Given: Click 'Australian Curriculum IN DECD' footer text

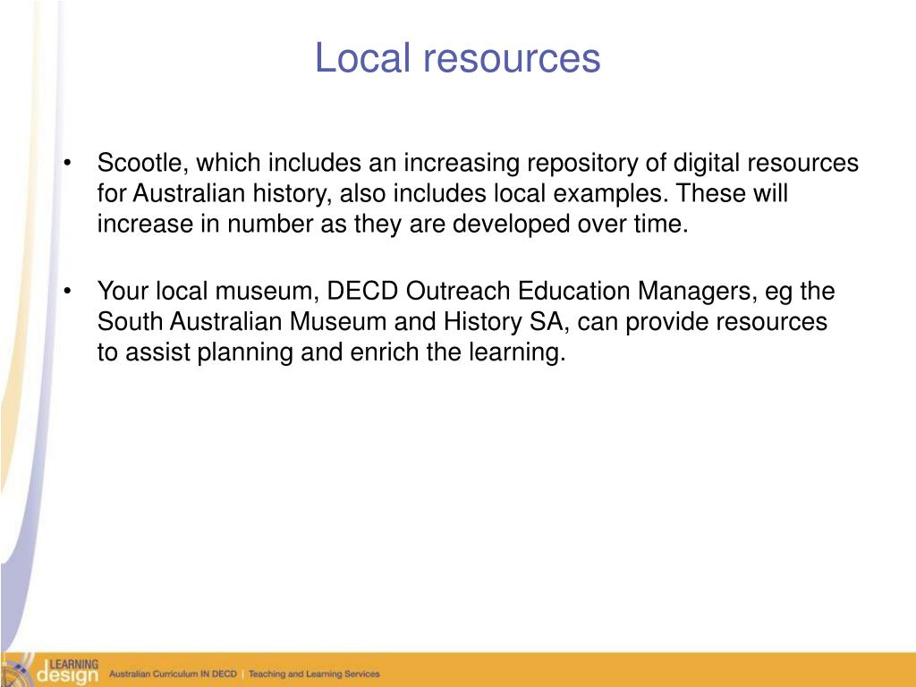Looking at the screenshot, I should [173, 674].
